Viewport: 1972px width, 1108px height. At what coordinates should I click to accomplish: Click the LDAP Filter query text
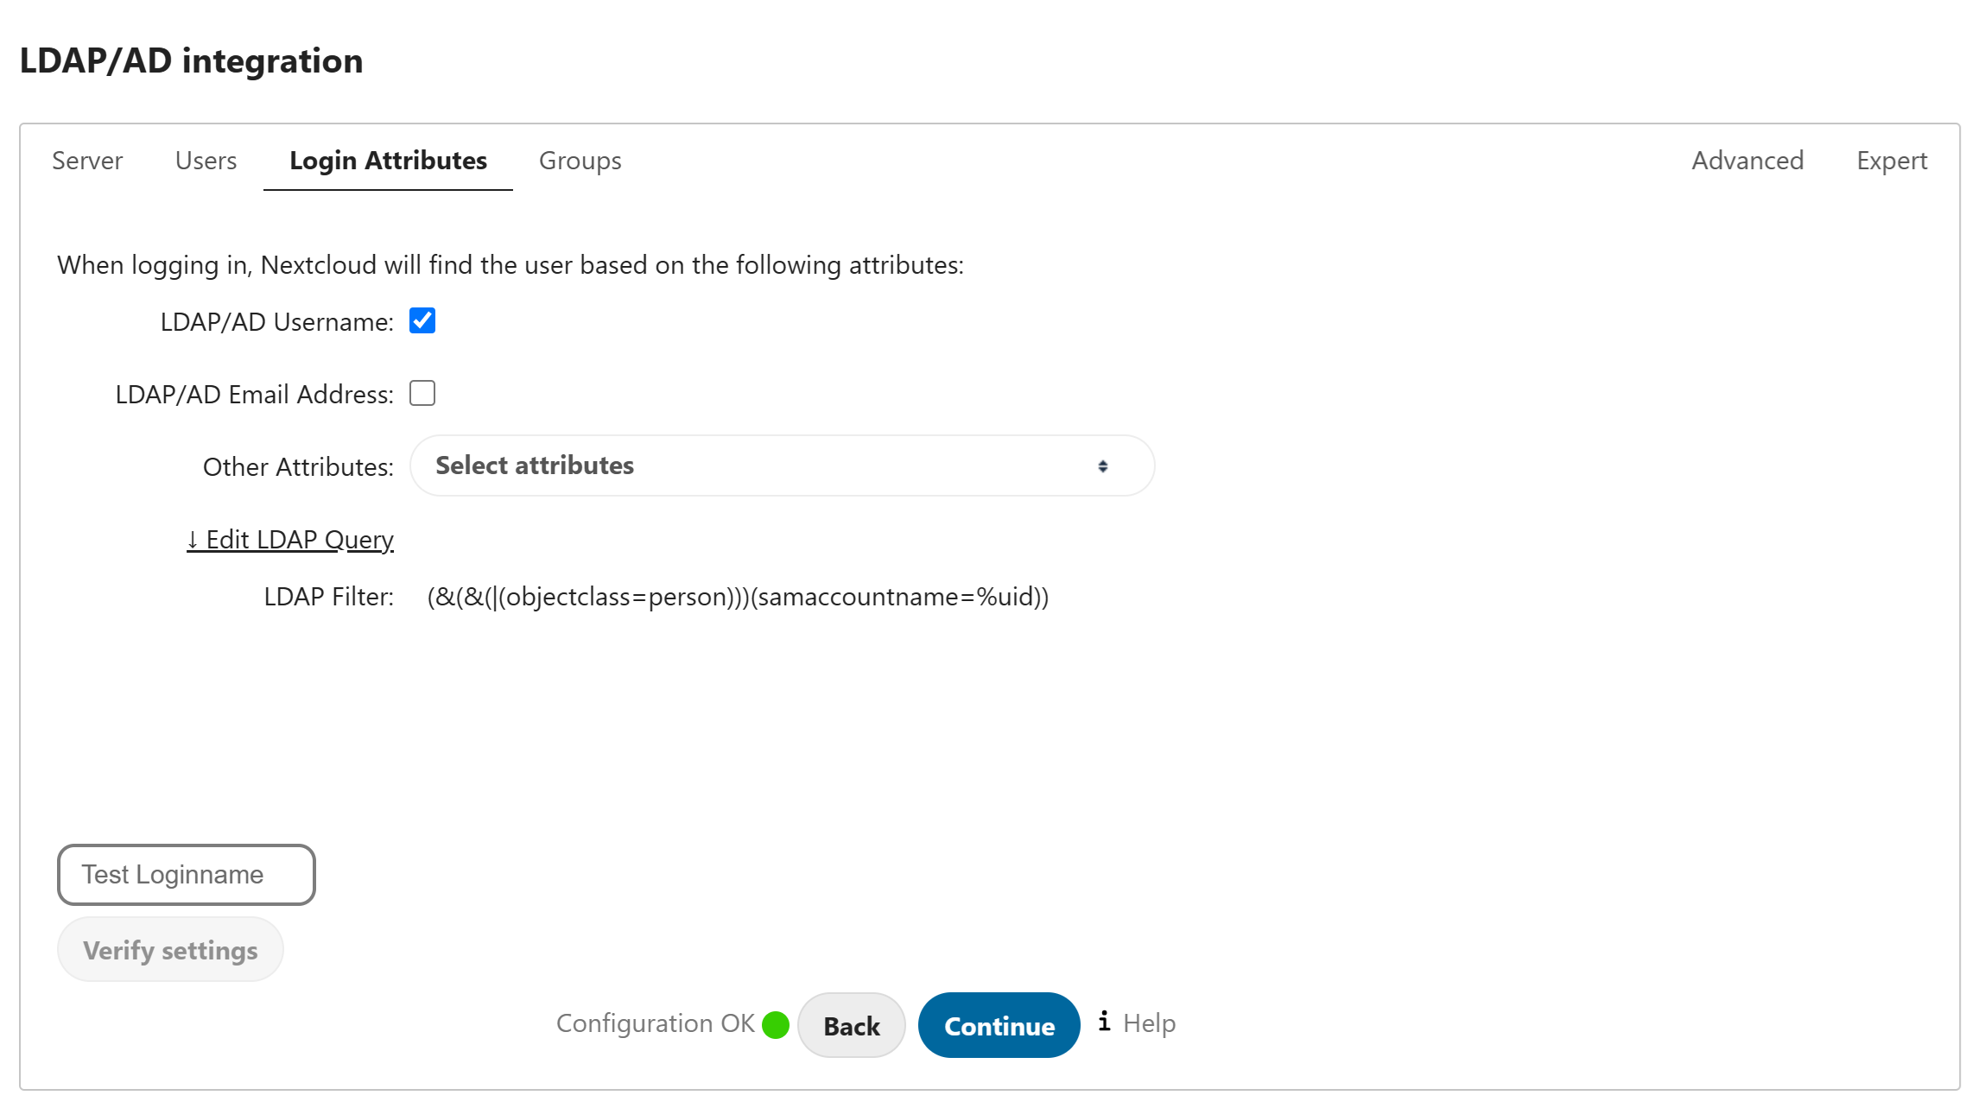point(738,597)
